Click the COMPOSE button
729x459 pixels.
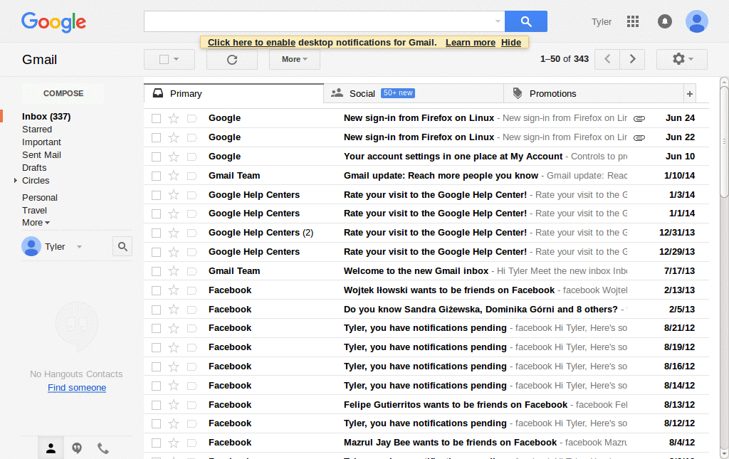pos(63,93)
